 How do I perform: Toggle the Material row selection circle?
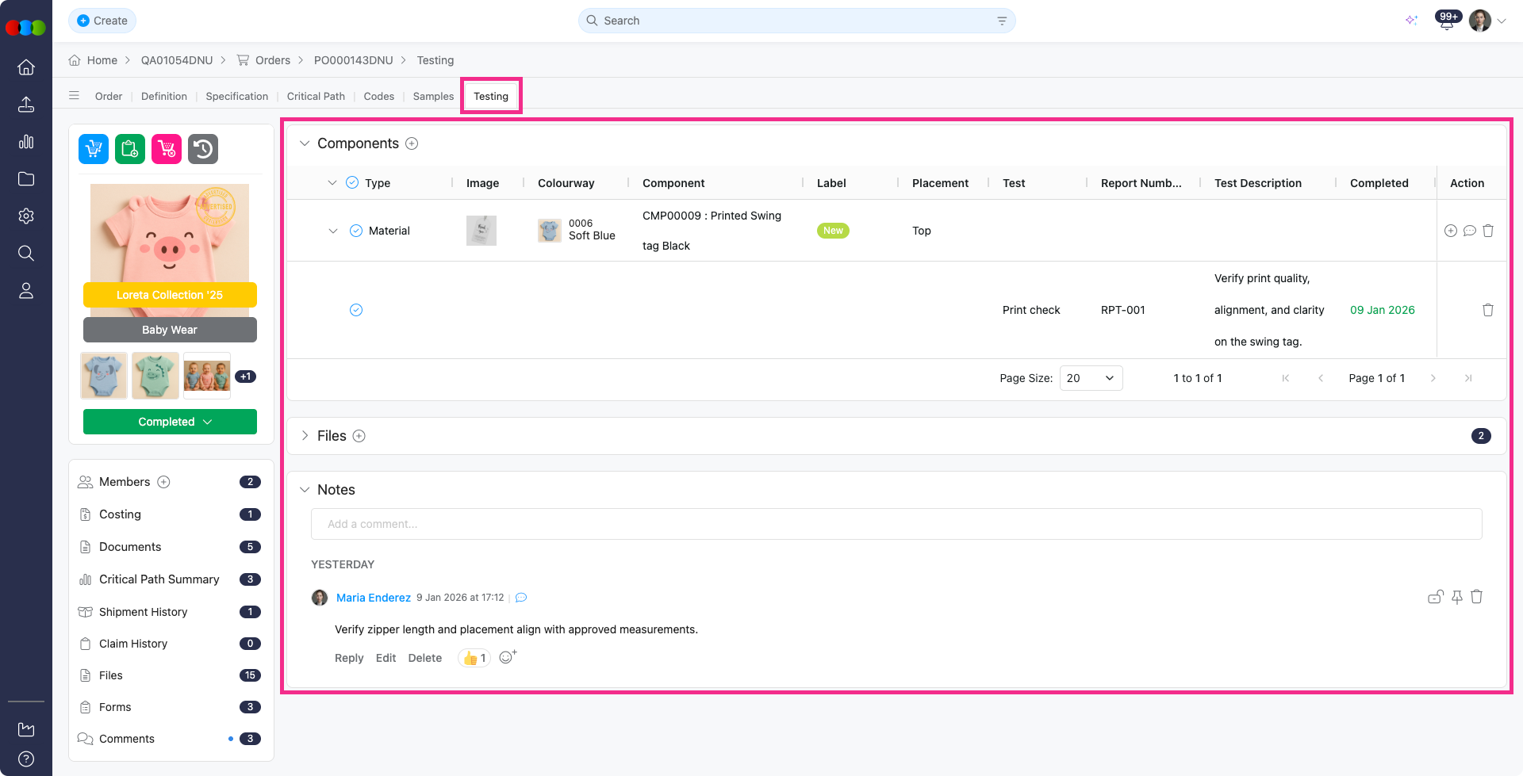pos(356,231)
